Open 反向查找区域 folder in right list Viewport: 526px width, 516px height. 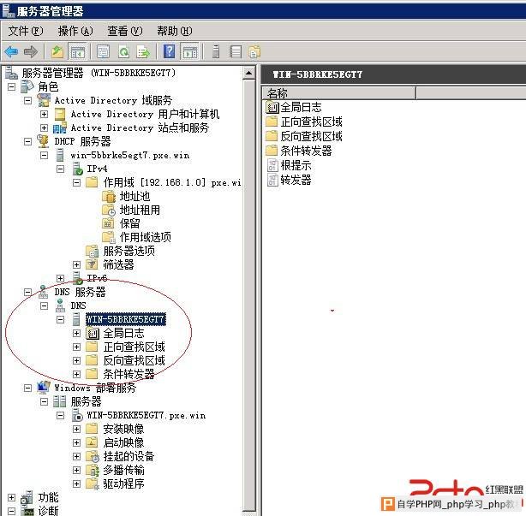coord(311,136)
